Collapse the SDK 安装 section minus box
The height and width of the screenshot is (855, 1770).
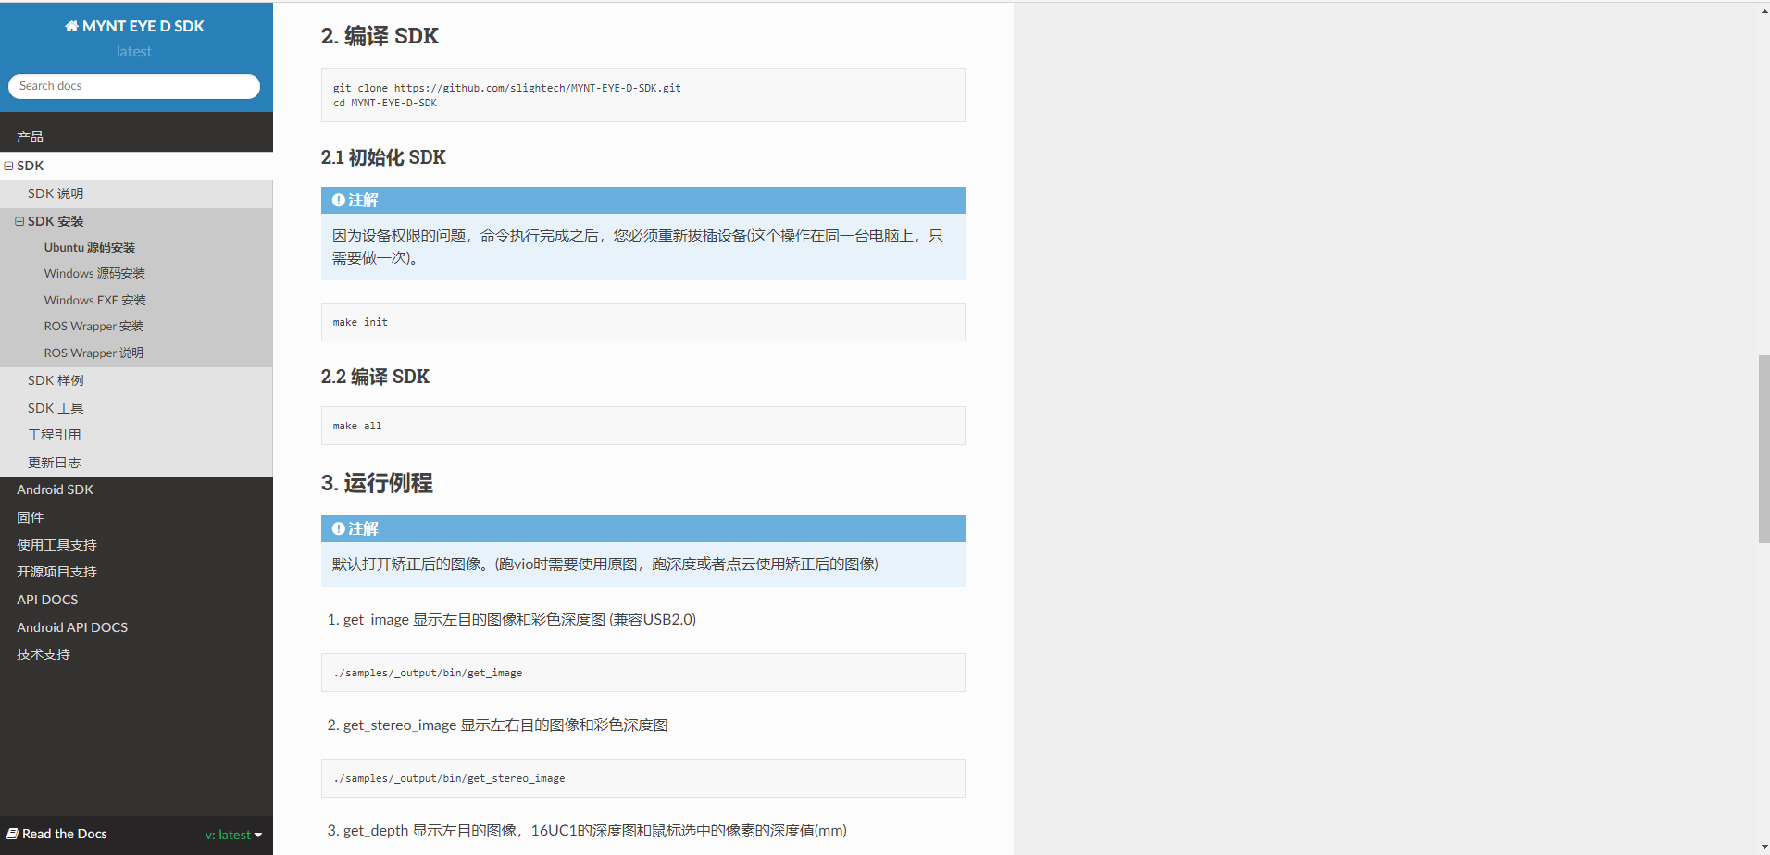(x=19, y=221)
